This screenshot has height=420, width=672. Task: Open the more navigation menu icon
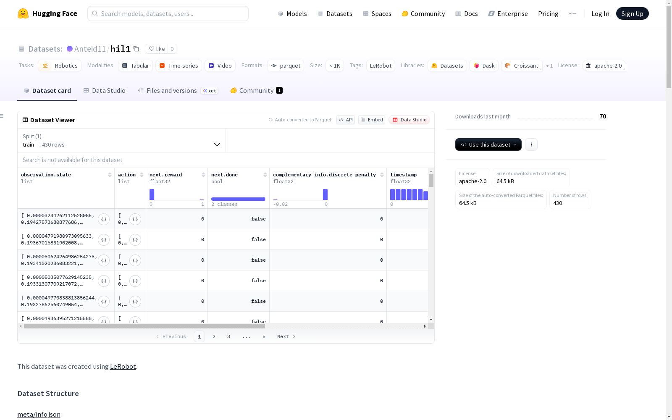point(572,13)
